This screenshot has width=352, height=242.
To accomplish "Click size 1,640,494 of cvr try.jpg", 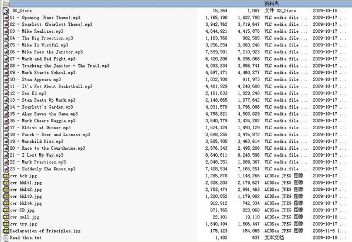I will coord(216,224).
